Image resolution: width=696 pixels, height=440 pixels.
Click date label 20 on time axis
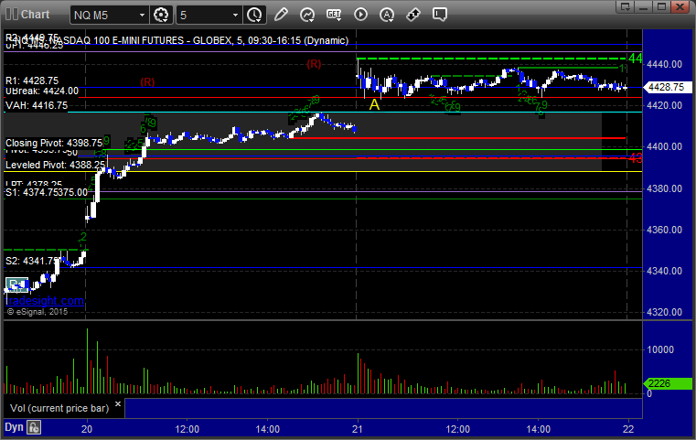[87, 429]
